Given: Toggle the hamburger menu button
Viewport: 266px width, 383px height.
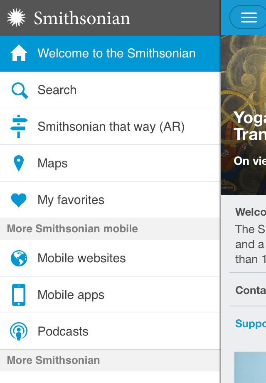Looking at the screenshot, I should 249,17.
